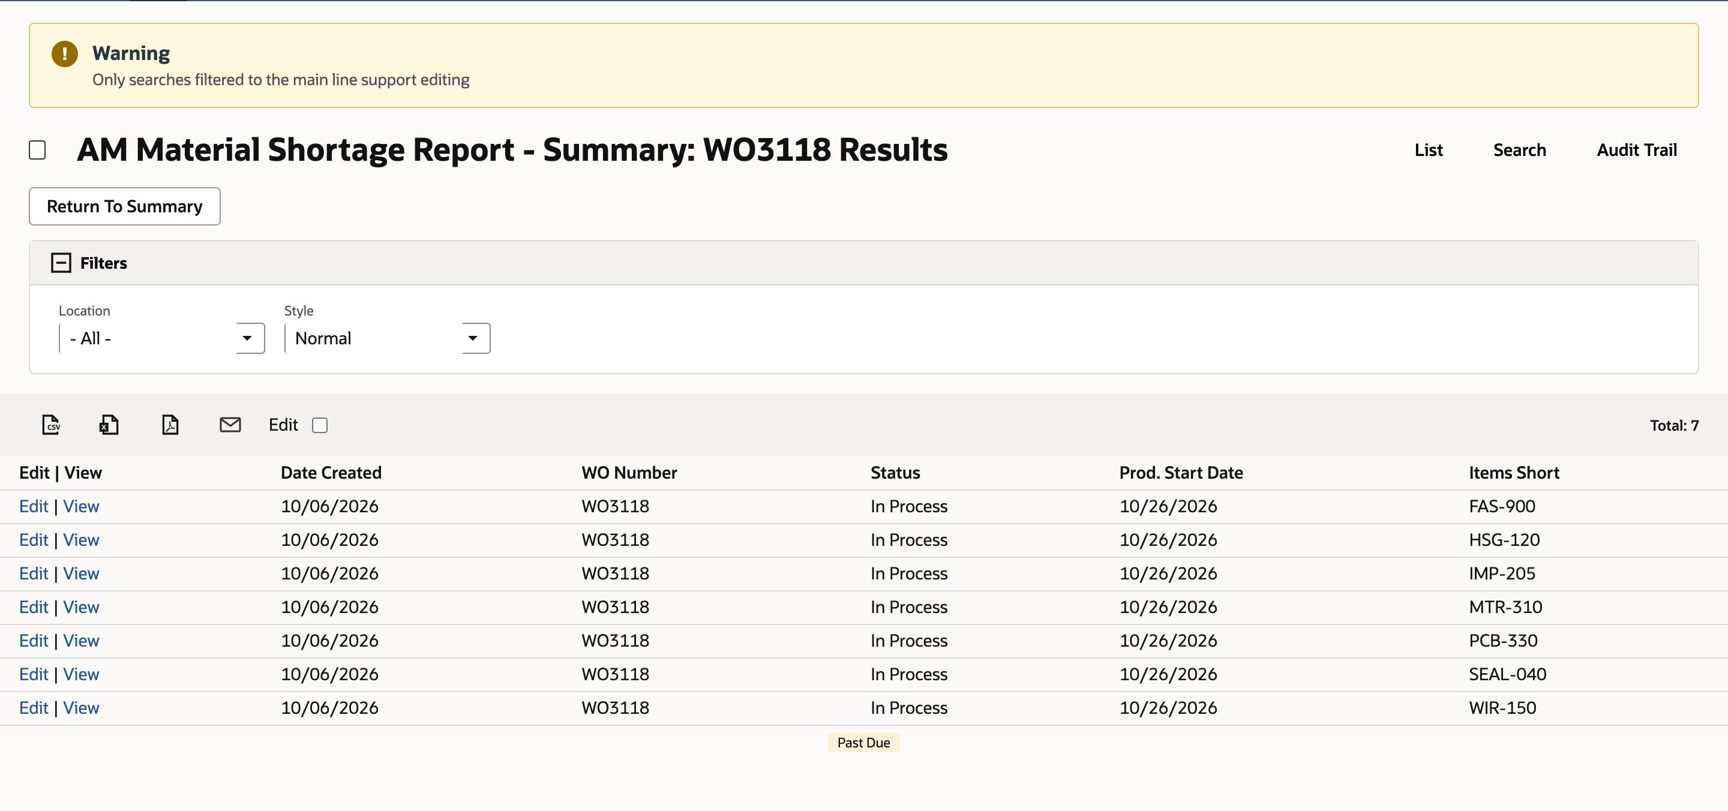This screenshot has height=811, width=1728.
Task: Click the warning exclamation icon
Action: (x=64, y=53)
